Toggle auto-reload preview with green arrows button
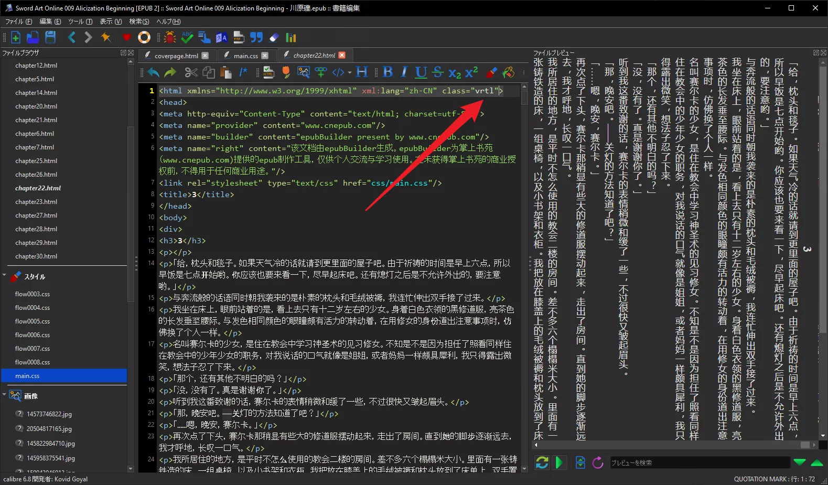 [x=542, y=462]
